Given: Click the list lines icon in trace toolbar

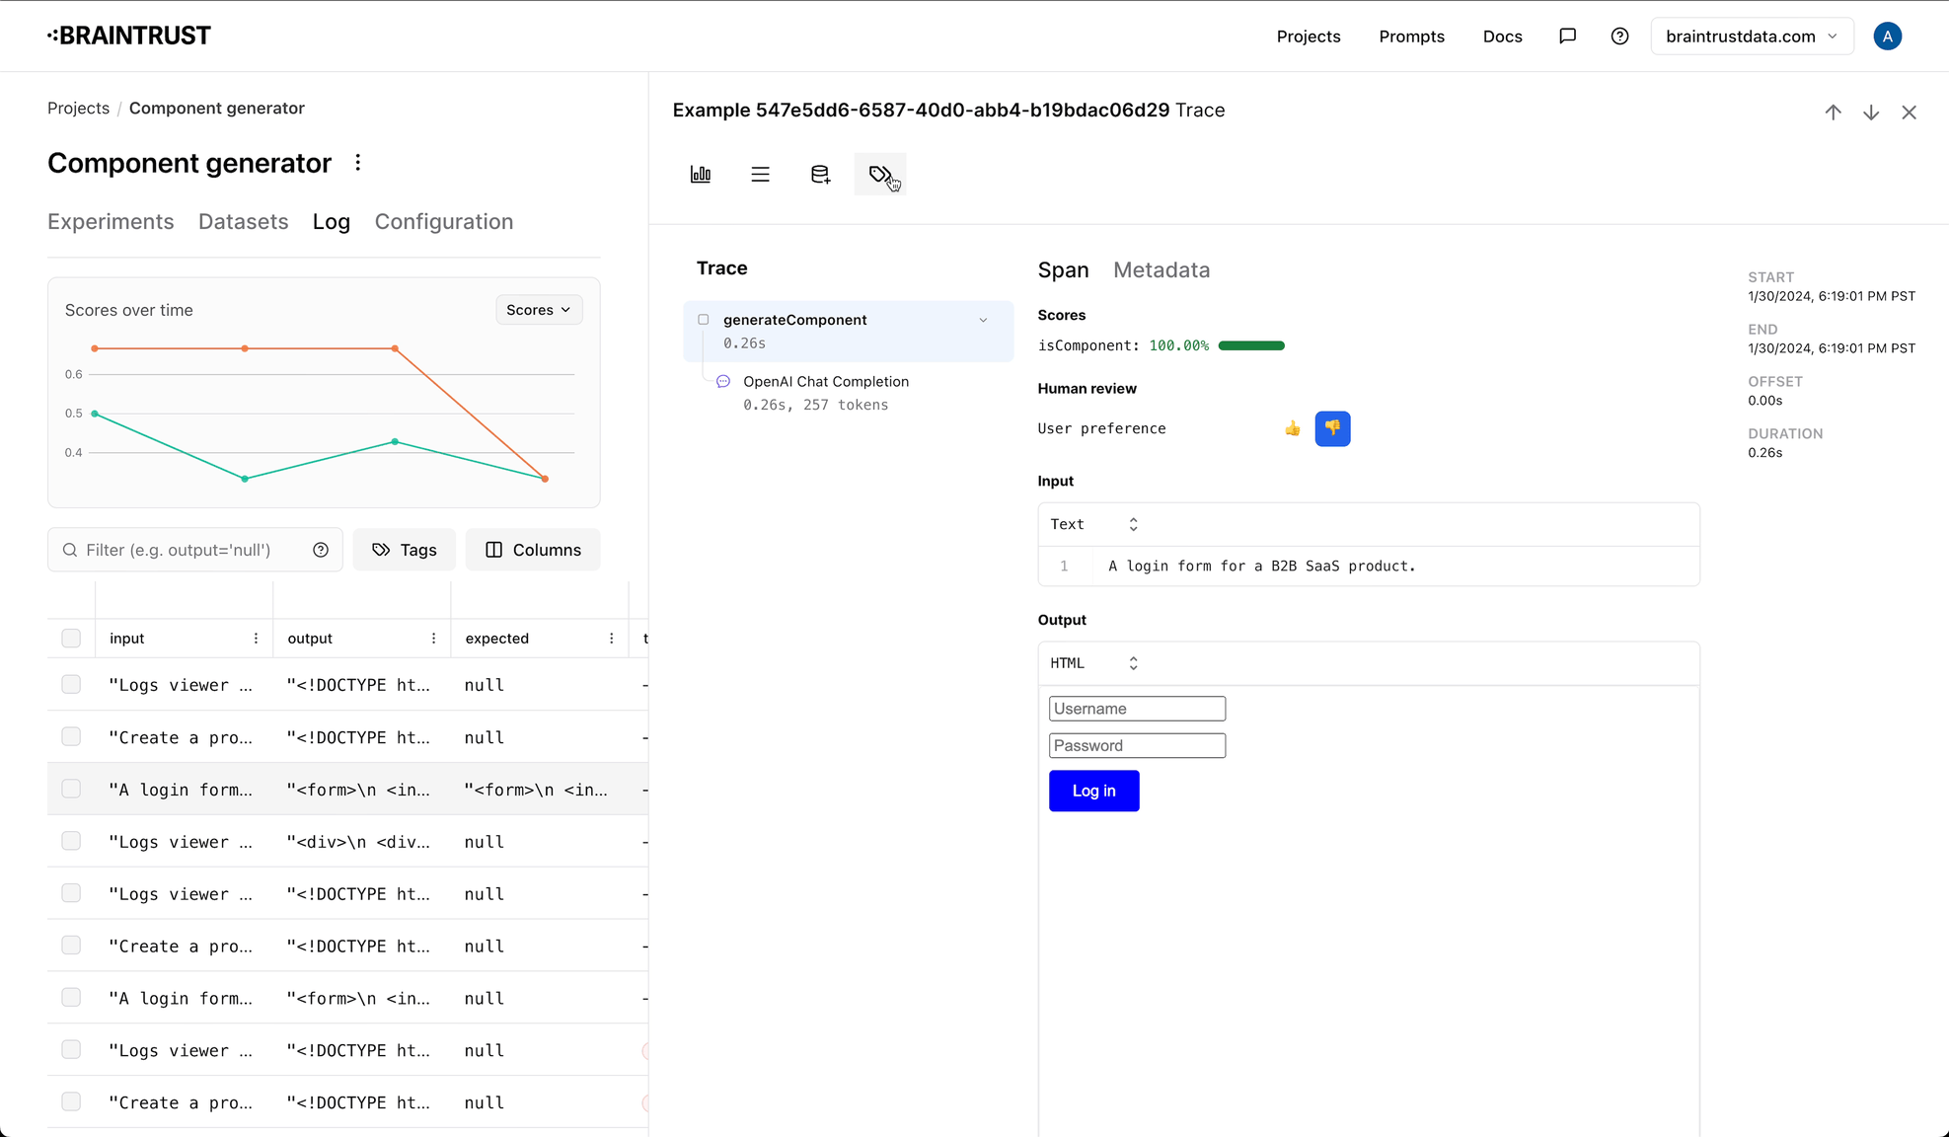Looking at the screenshot, I should click(760, 175).
